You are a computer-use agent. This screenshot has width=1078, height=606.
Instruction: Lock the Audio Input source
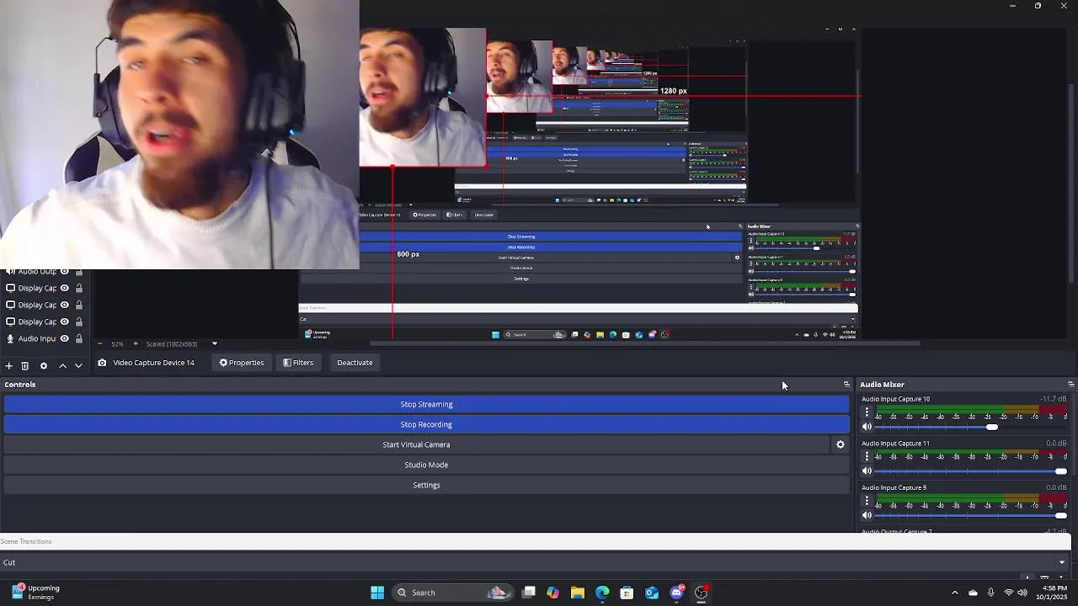pyautogui.click(x=78, y=338)
